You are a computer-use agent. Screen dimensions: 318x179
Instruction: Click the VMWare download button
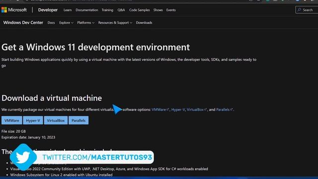(x=12, y=120)
